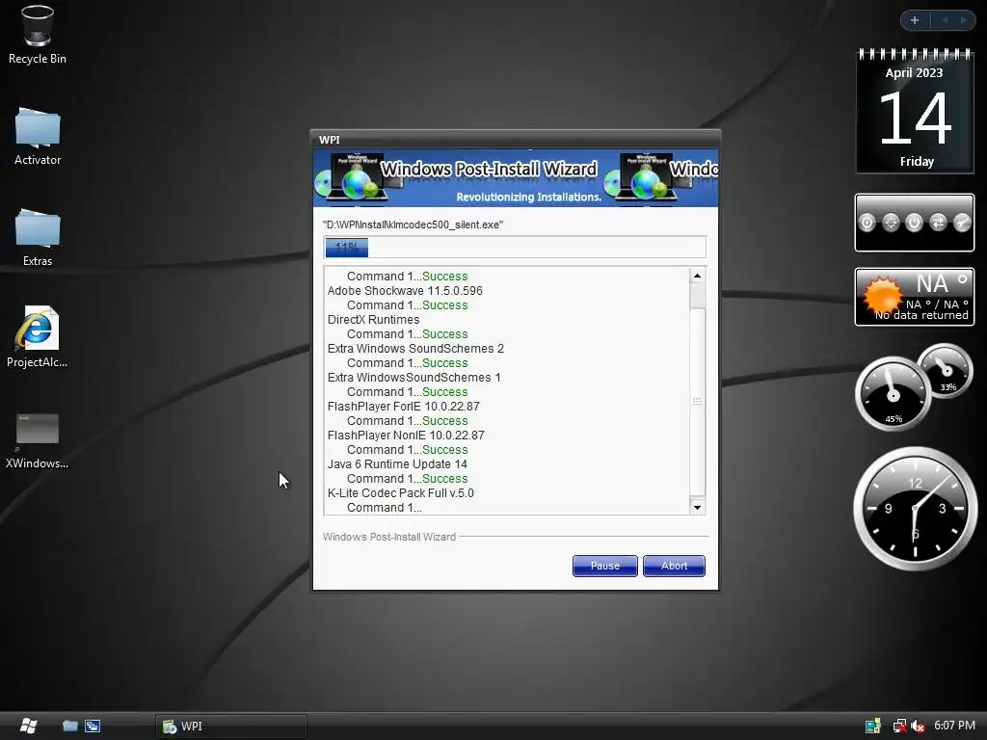Click the 45% CPU meter dial
Screen dimensions: 987x740
pyautogui.click(x=893, y=394)
